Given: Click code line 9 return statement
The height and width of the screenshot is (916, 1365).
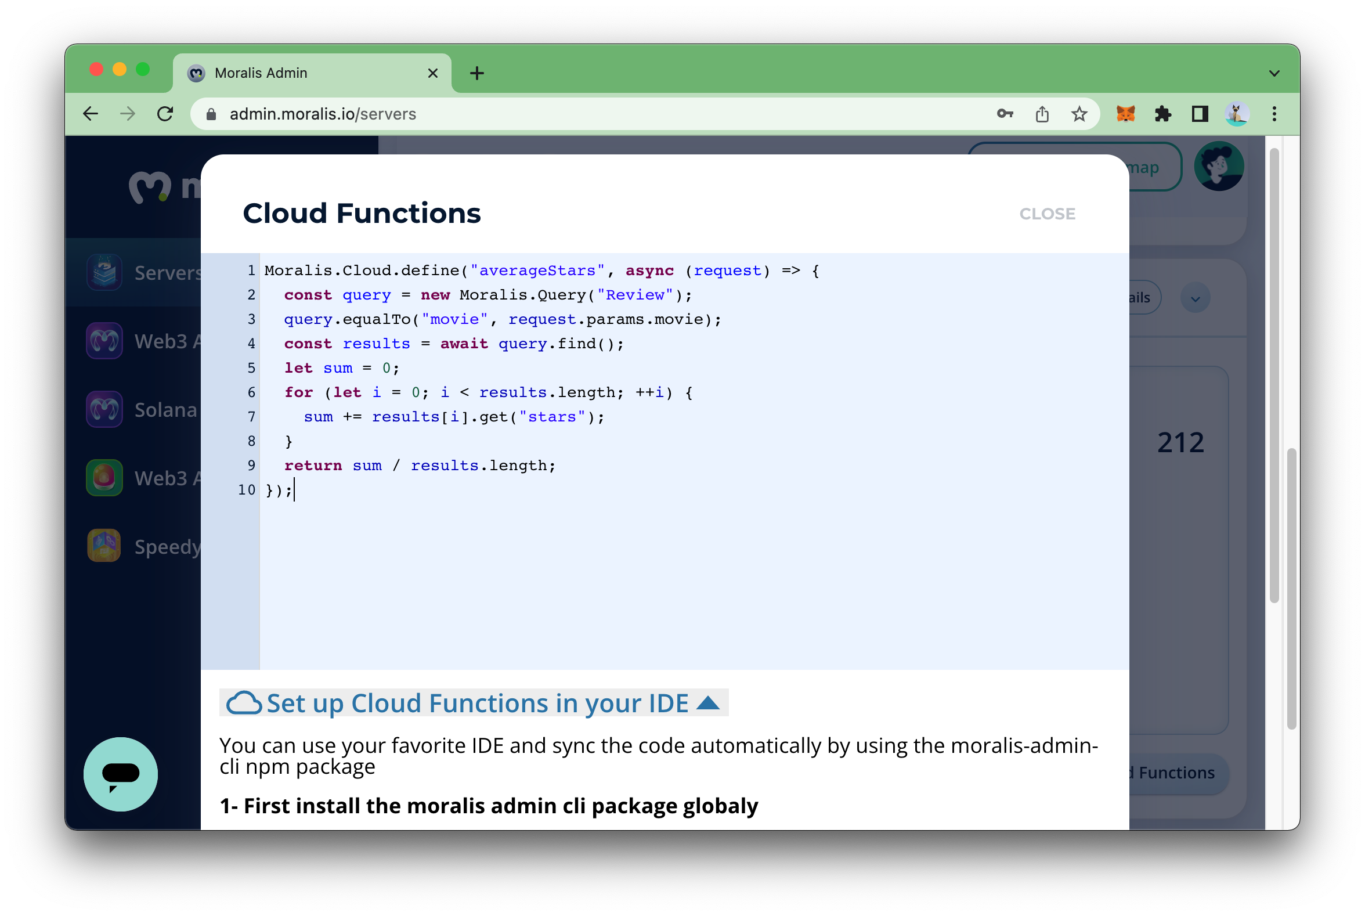Looking at the screenshot, I should [420, 466].
